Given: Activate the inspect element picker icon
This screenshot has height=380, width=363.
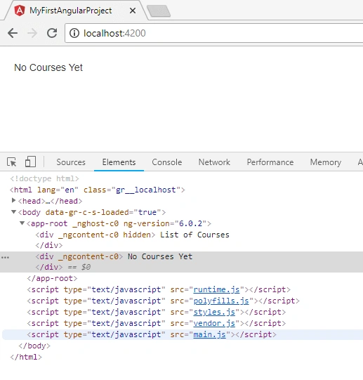Looking at the screenshot, I should tap(12, 162).
